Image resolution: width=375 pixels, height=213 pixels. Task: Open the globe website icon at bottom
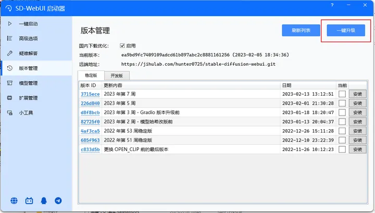[x=14, y=201]
